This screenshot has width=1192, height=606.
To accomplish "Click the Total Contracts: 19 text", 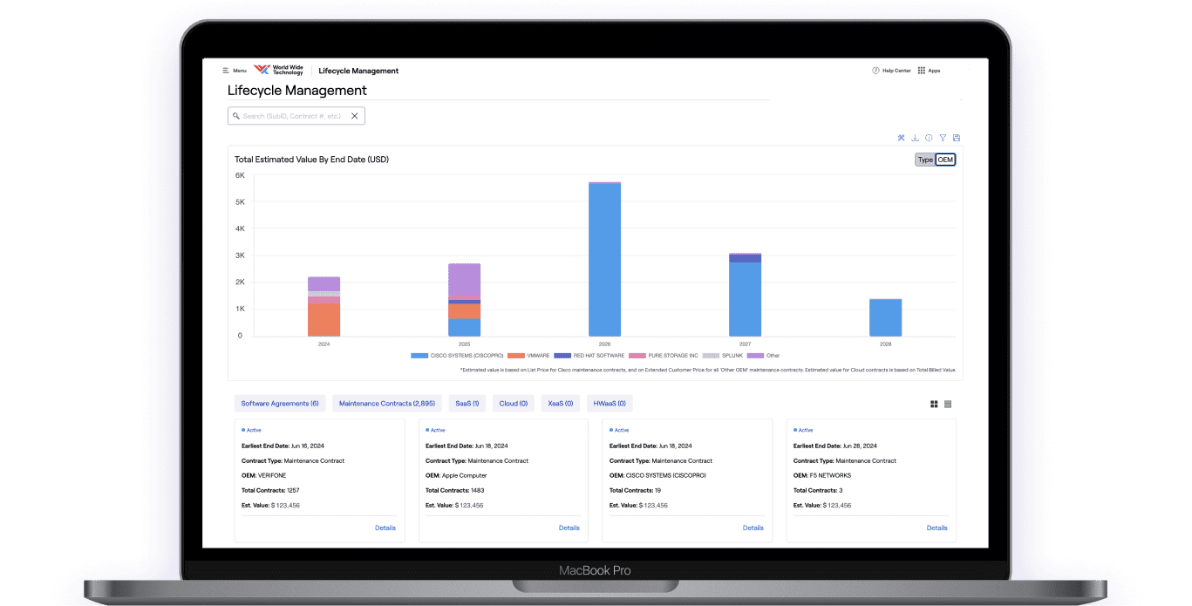I will pyautogui.click(x=637, y=490).
